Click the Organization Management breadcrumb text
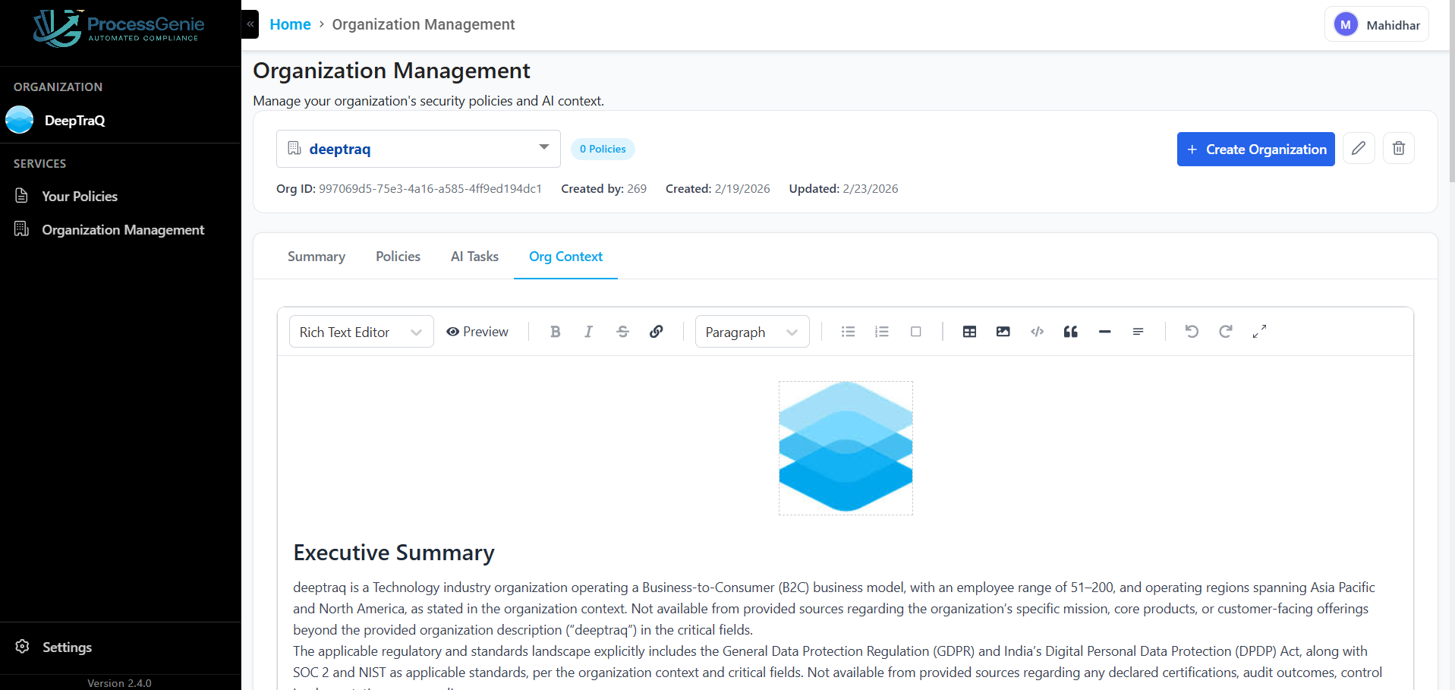 [424, 24]
